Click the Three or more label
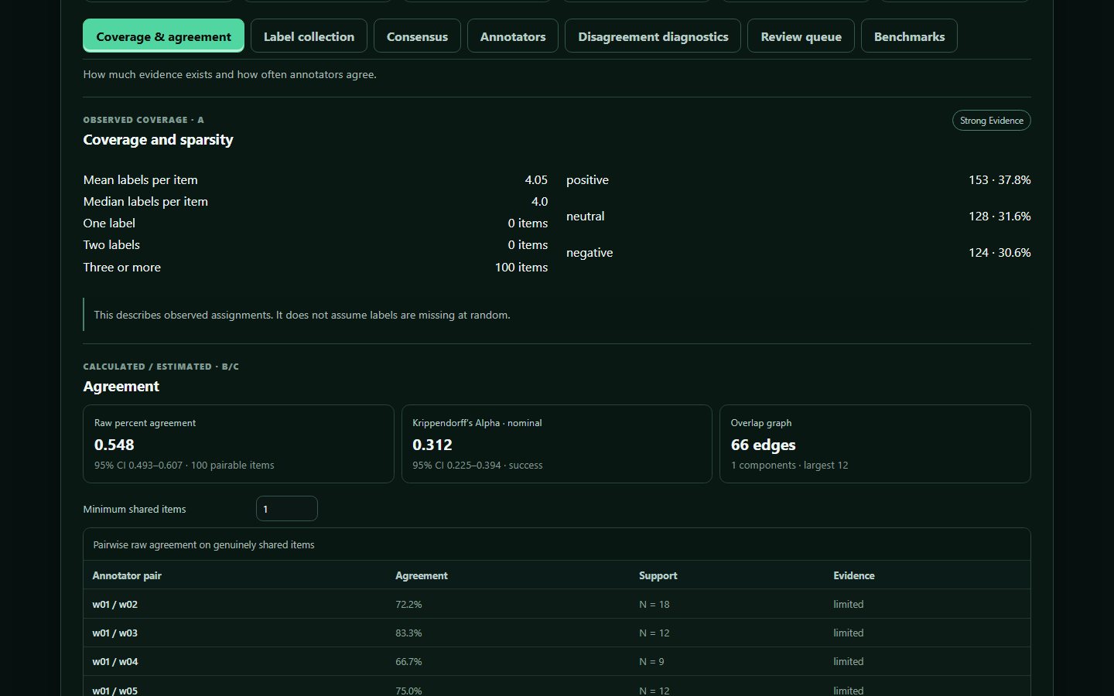The height and width of the screenshot is (696, 1114). point(122,267)
